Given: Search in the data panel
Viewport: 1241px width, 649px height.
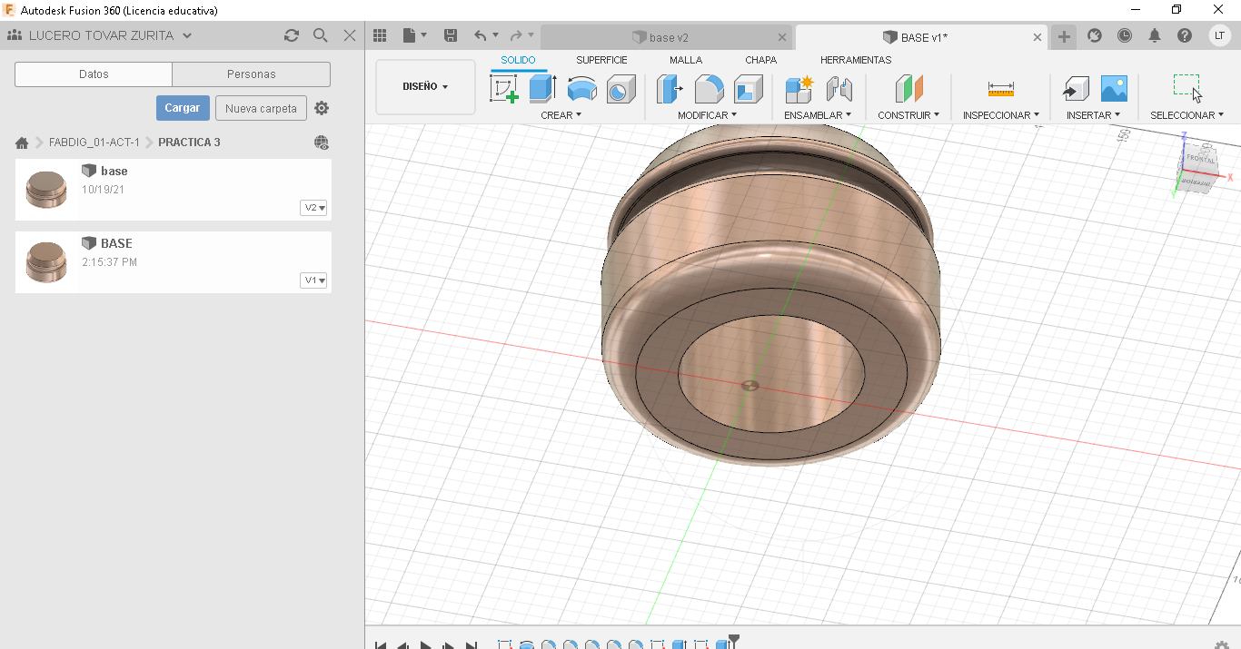Looking at the screenshot, I should point(320,35).
